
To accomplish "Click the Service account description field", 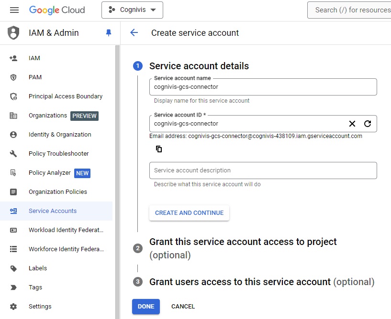I will [x=263, y=170].
